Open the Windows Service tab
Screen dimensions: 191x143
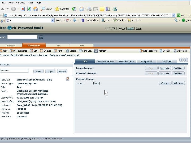click(106, 61)
